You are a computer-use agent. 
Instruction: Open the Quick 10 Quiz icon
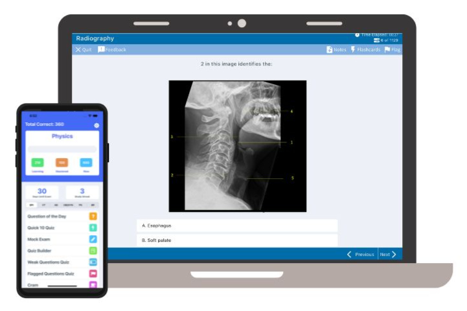pyautogui.click(x=93, y=227)
